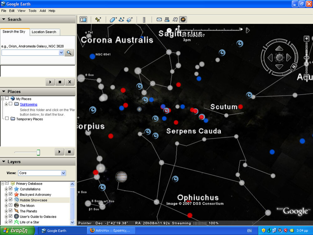Click the magnifier search button
This screenshot has width=313, height=235.
tap(69, 53)
